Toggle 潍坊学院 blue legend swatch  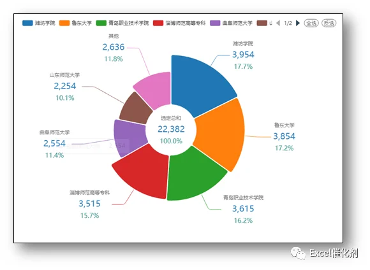click(27, 23)
